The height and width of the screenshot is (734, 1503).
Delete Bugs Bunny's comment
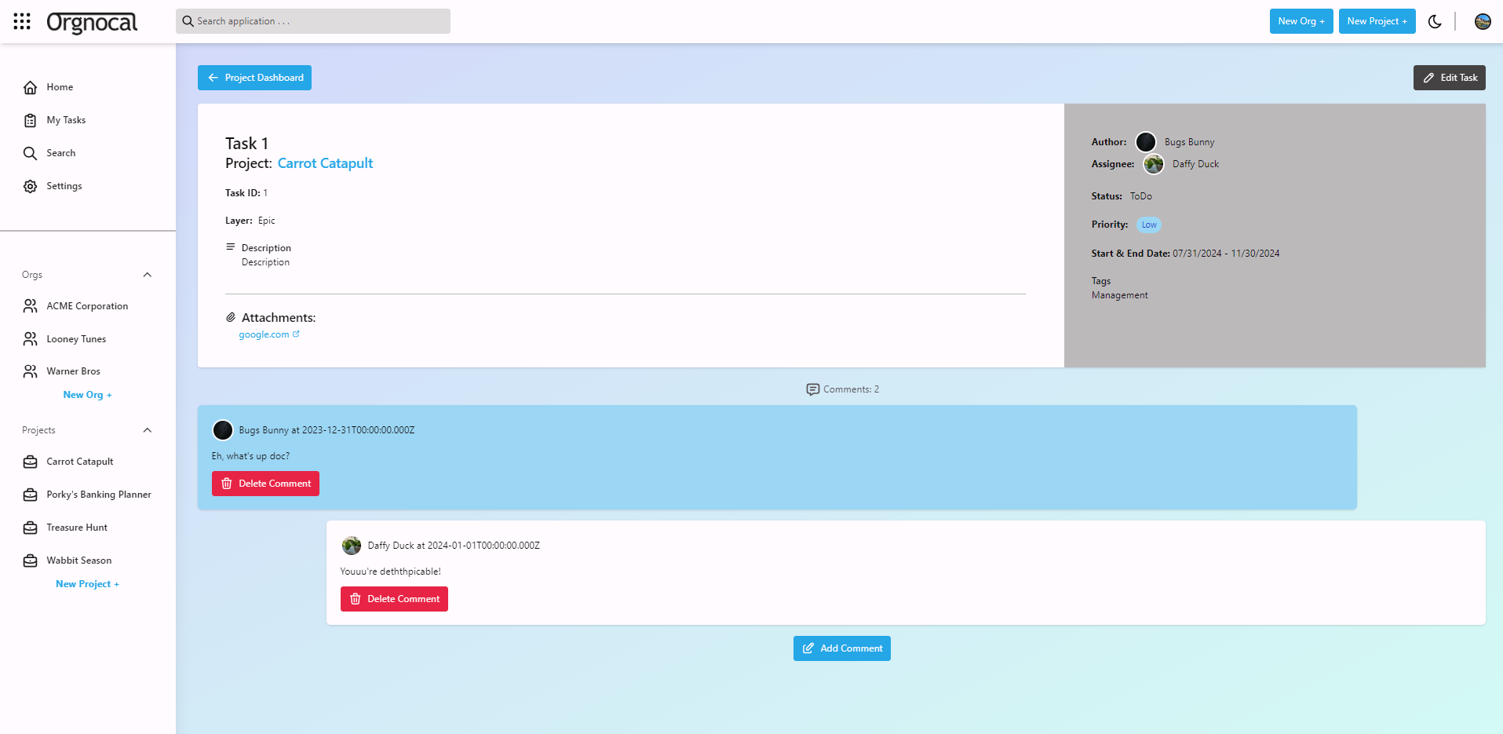pos(265,484)
